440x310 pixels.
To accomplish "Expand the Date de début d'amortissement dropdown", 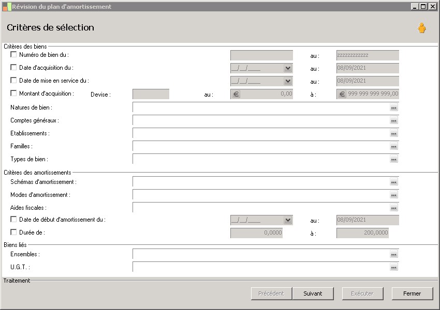I will [x=288, y=220].
